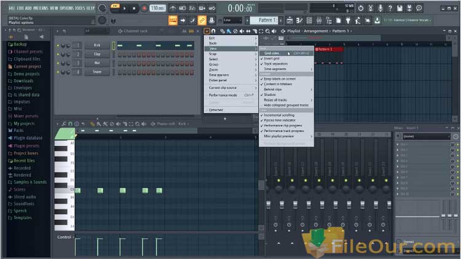
Task: Expand the Time segments submenu
Action: 286,69
